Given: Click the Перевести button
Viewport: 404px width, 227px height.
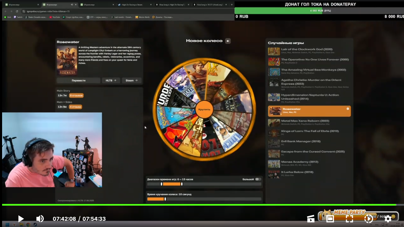Looking at the screenshot, I should pyautogui.click(x=79, y=80).
